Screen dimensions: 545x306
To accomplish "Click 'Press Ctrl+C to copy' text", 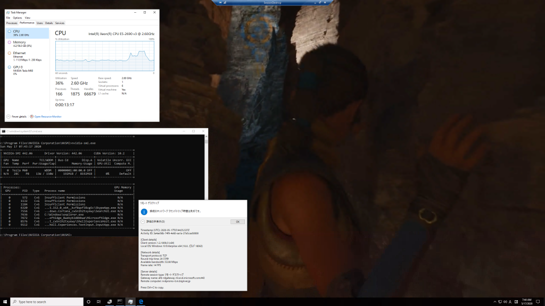I will pos(152,287).
